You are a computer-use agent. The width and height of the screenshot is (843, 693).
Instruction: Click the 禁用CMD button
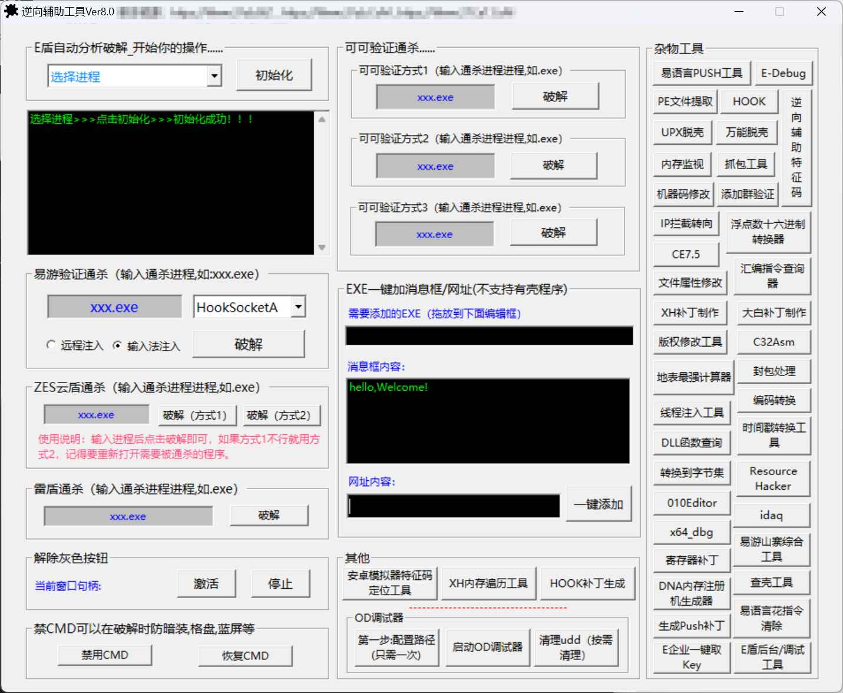point(104,655)
